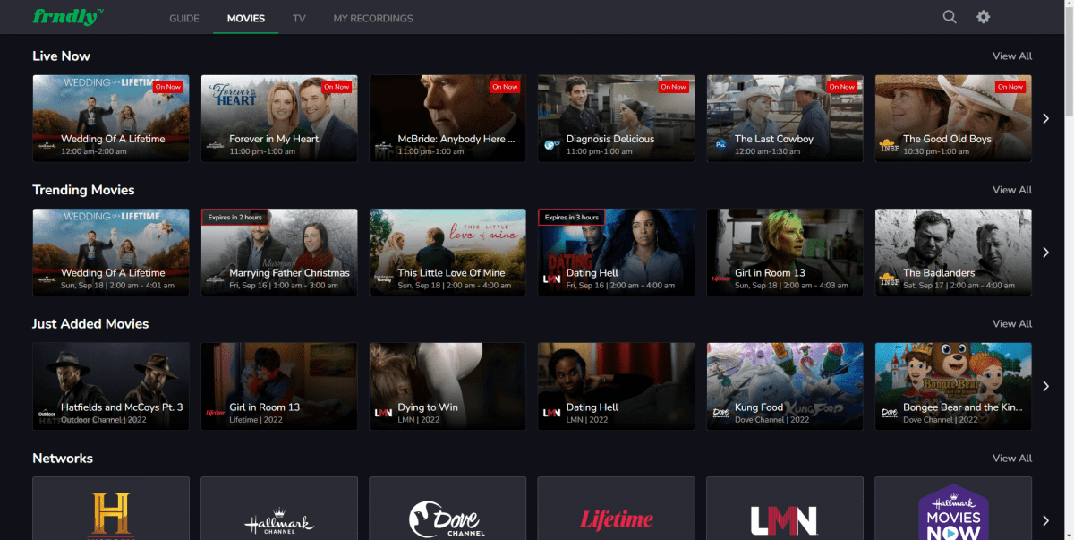The width and height of the screenshot is (1074, 540).
Task: Open search on Frndly TV
Action: tap(949, 17)
